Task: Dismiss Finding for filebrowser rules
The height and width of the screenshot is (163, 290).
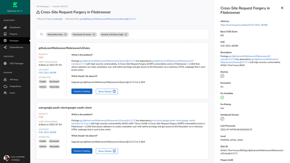Action: [x=82, y=91]
